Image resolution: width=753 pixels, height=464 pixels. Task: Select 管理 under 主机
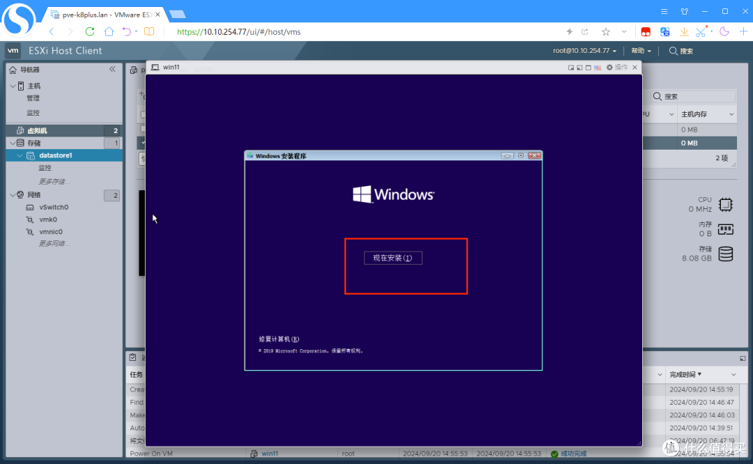(x=33, y=98)
